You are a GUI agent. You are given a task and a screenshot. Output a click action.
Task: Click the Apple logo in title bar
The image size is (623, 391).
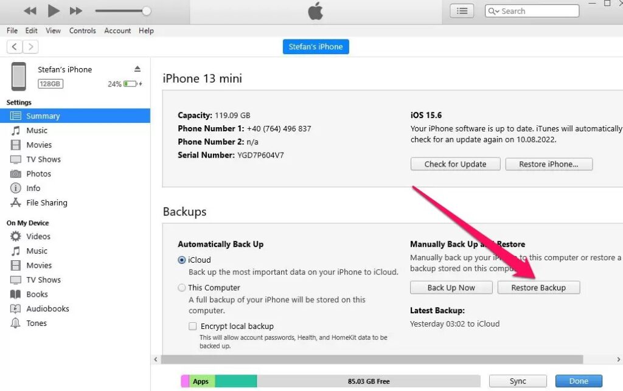point(316,11)
